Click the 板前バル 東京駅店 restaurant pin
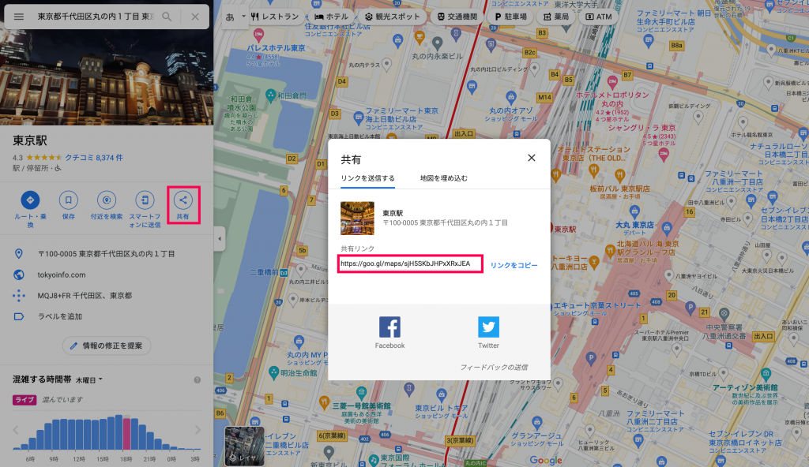 click(619, 175)
